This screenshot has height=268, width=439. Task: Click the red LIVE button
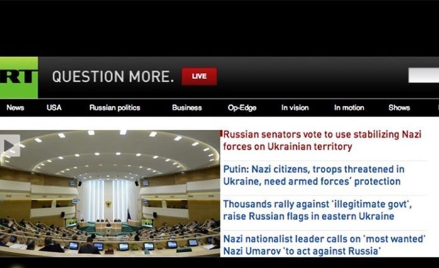pyautogui.click(x=199, y=76)
